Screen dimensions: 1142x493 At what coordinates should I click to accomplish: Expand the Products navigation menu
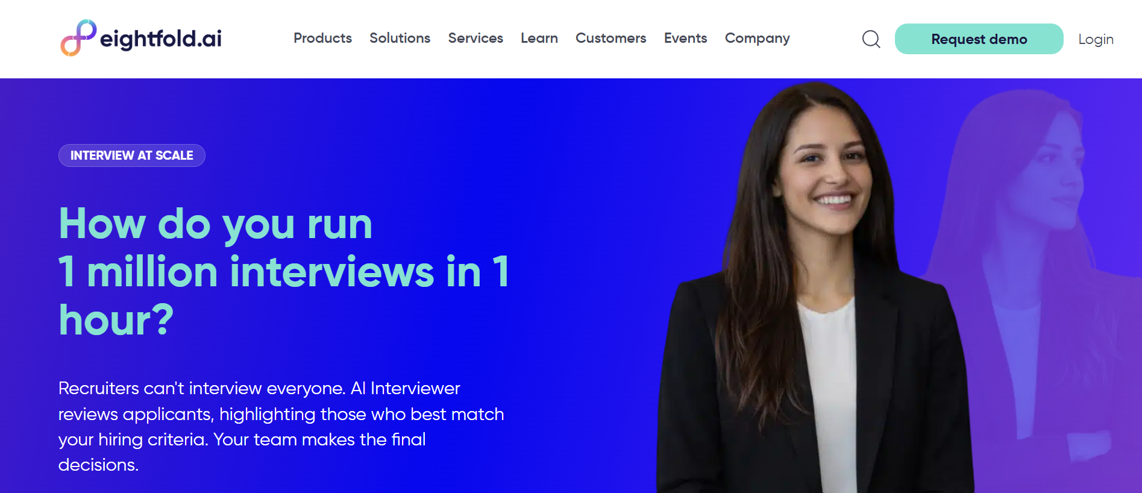(322, 38)
